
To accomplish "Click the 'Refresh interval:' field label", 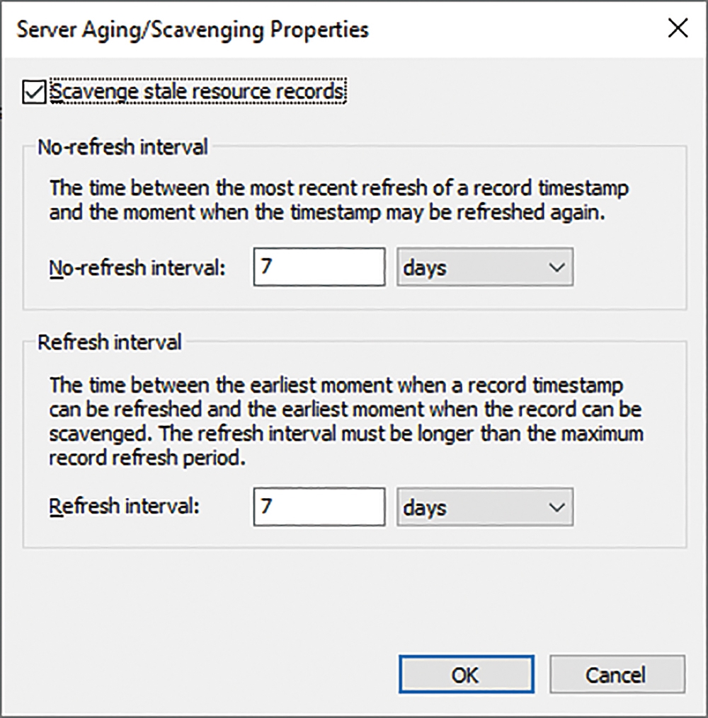I will pos(125,506).
